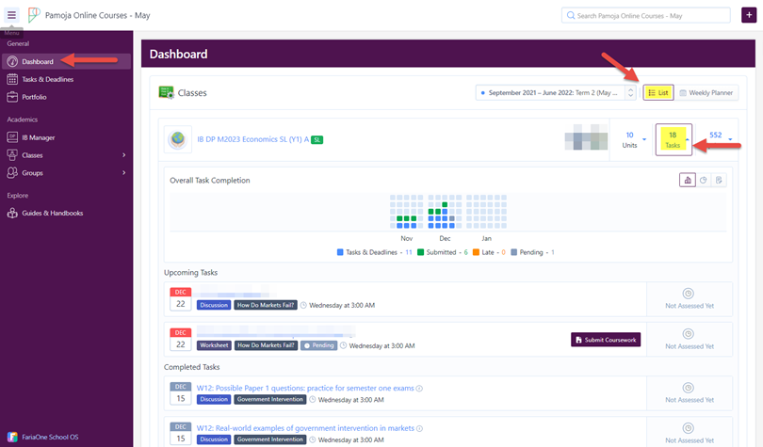The width and height of the screenshot is (763, 447).
Task: Select the bar chart completion view icon
Action: click(x=688, y=181)
